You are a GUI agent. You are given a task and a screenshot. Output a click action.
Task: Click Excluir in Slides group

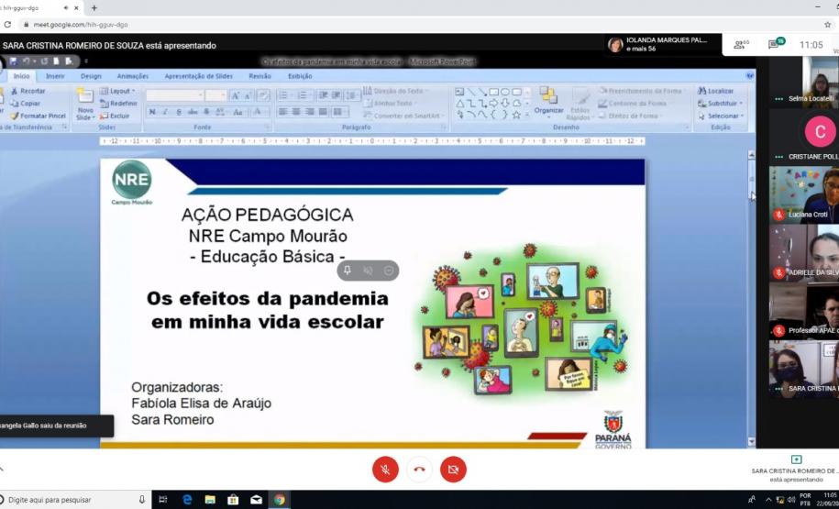coord(115,116)
